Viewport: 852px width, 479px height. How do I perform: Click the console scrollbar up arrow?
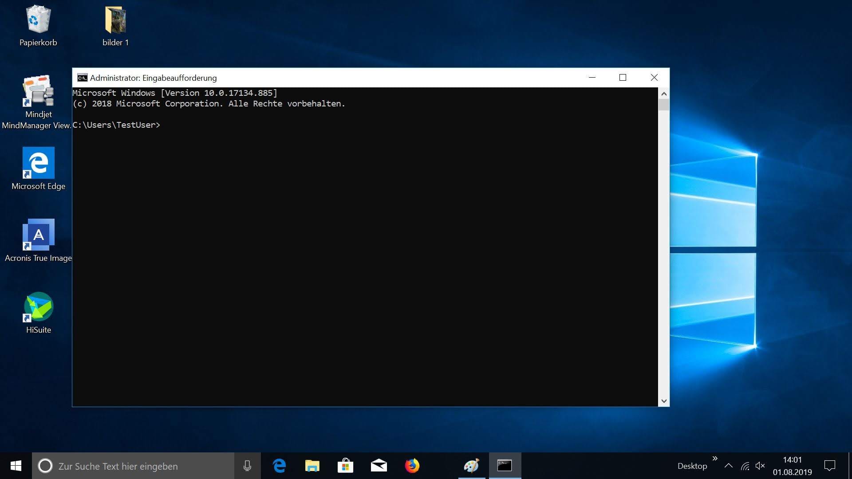pyautogui.click(x=664, y=94)
